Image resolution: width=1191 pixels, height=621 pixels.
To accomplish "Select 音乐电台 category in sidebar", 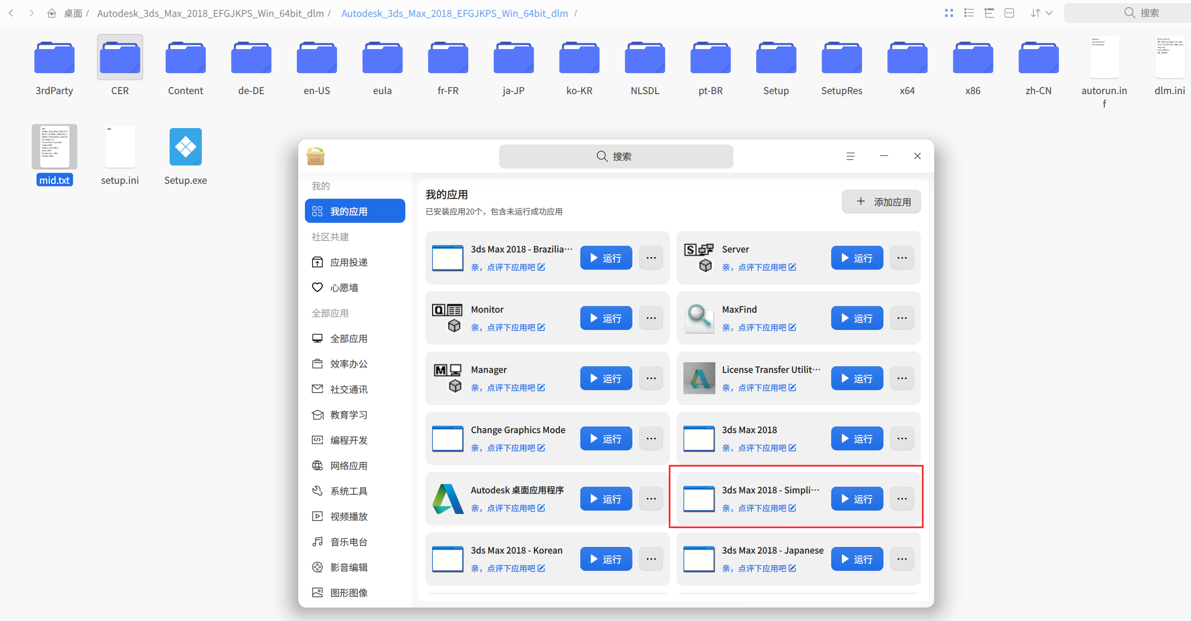I will pyautogui.click(x=348, y=542).
